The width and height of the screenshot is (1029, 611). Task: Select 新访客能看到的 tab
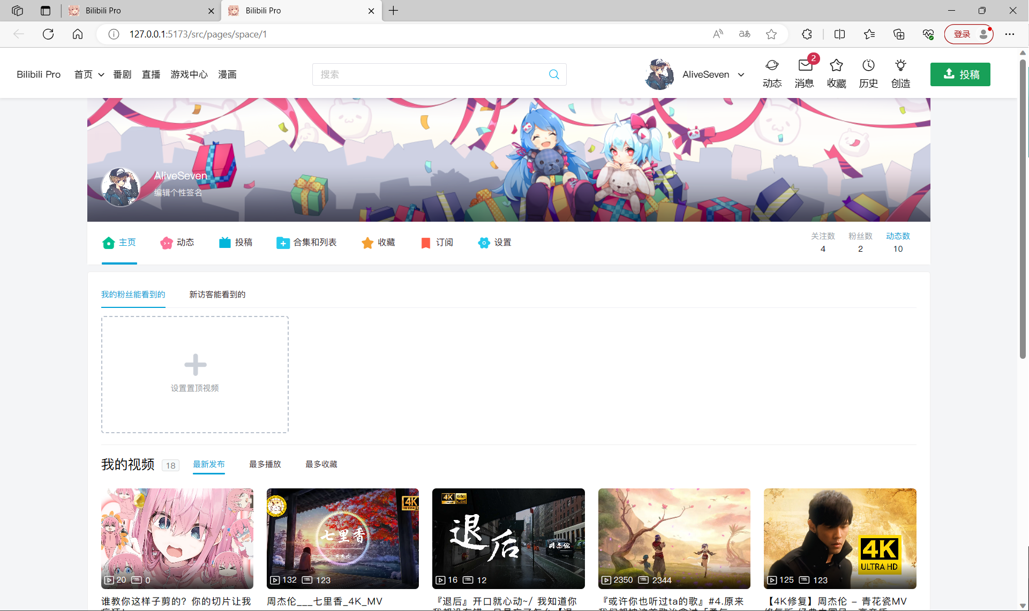click(x=217, y=295)
